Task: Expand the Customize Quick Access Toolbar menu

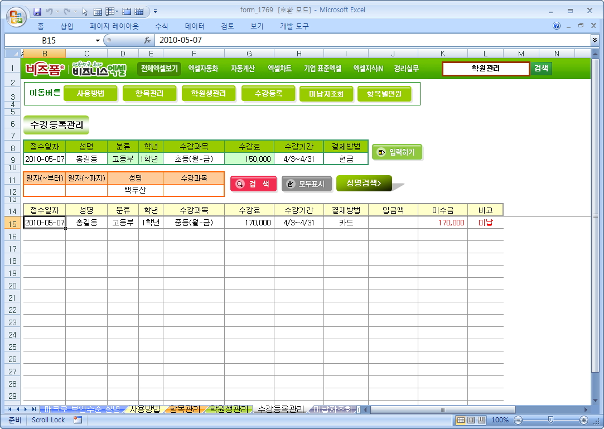Action: tap(155, 11)
